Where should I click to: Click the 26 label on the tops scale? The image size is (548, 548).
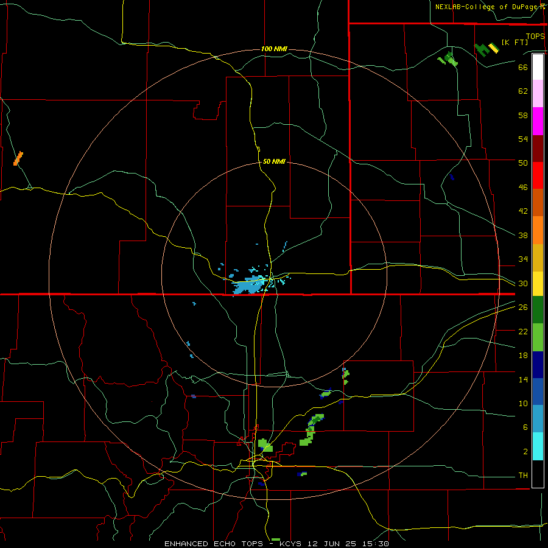coord(523,307)
